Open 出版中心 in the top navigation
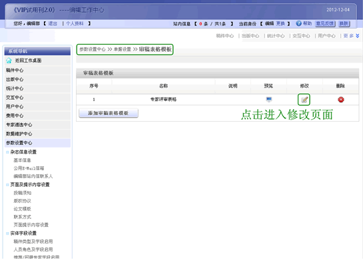This screenshot has width=363, height=262. 250,36
